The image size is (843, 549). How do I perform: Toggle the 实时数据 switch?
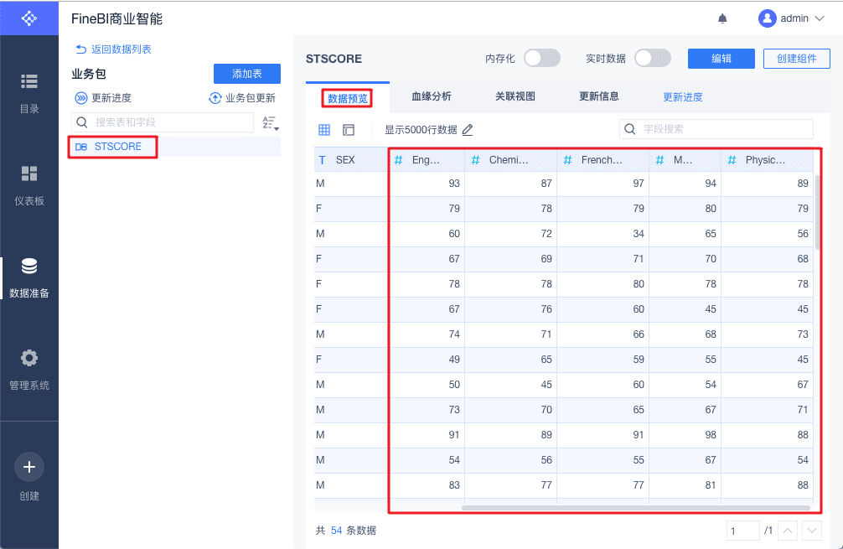(652, 59)
